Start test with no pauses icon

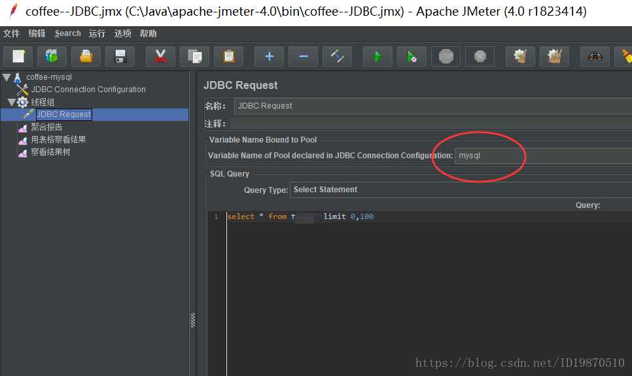click(412, 56)
